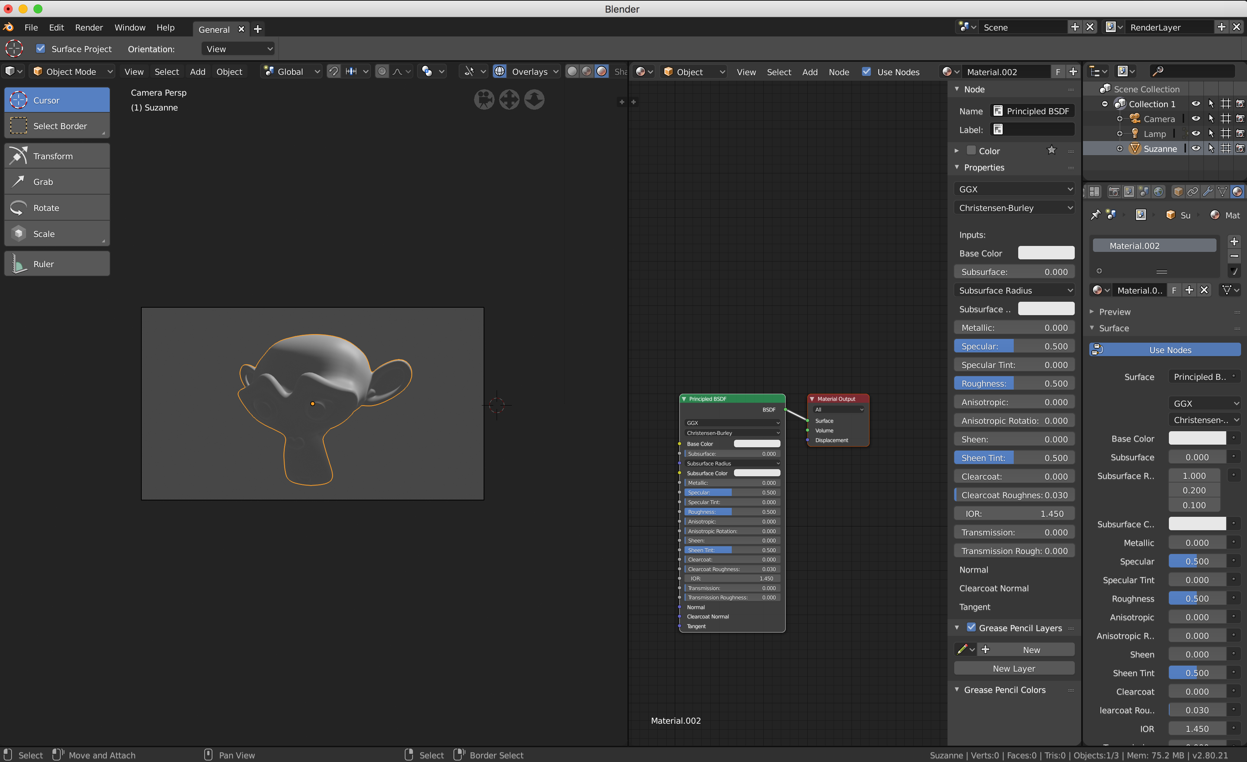This screenshot has height=762, width=1247.
Task: Click the Use Nodes button in Surface
Action: pos(1164,350)
